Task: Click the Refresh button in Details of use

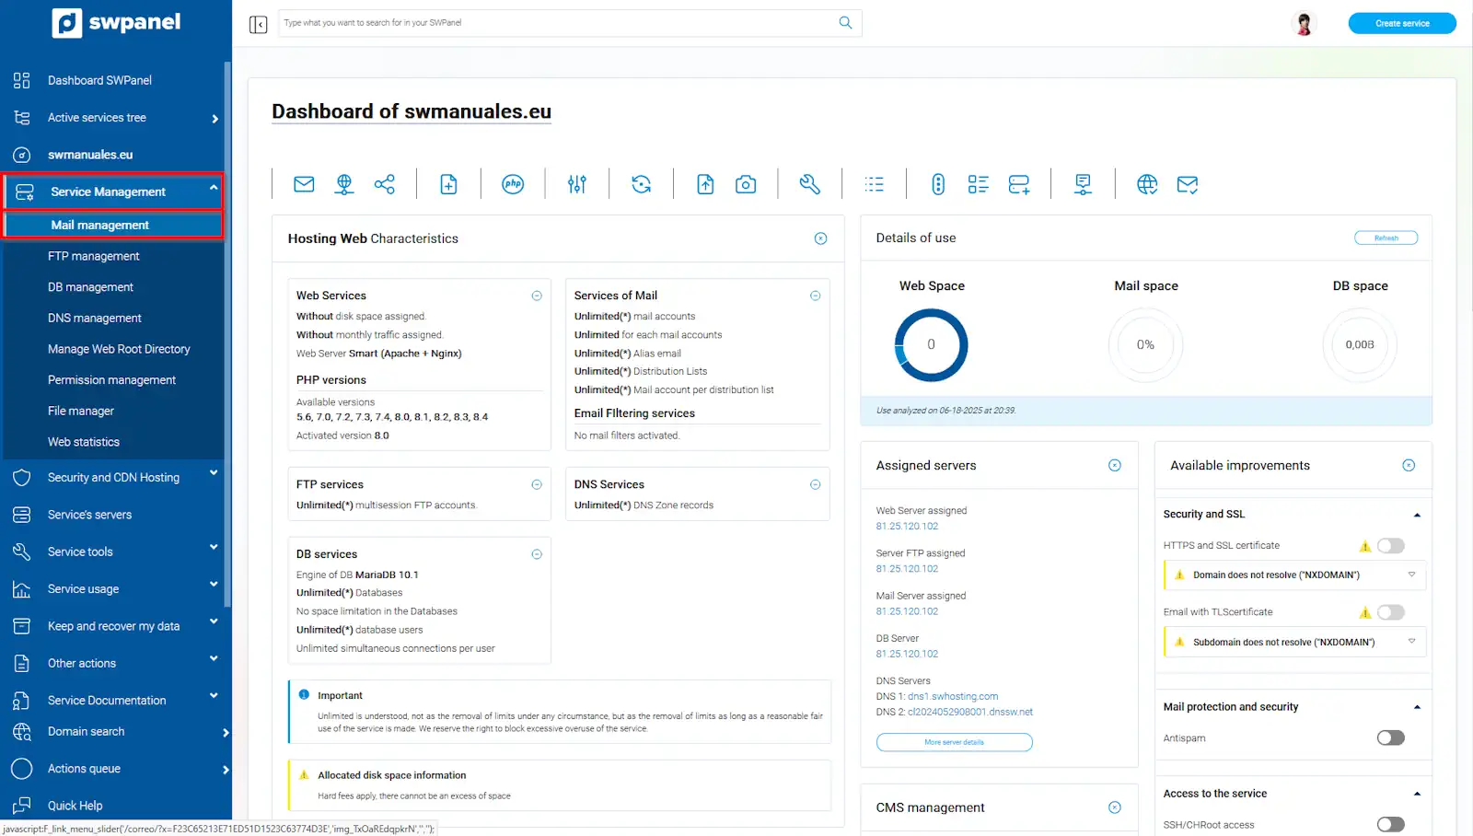Action: [1386, 238]
